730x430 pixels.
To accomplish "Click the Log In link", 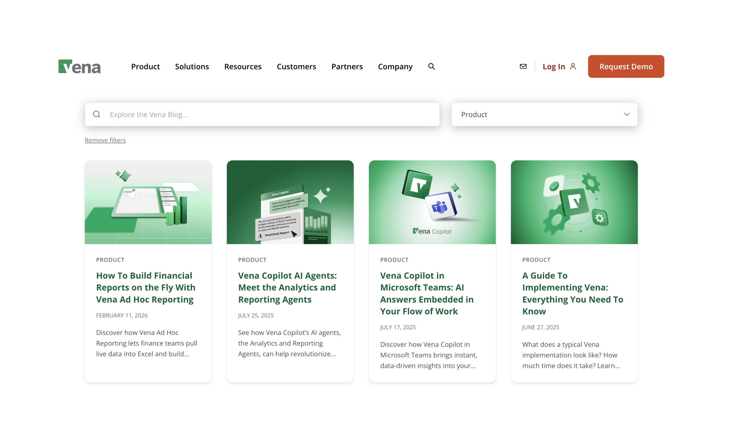I will tap(554, 67).
